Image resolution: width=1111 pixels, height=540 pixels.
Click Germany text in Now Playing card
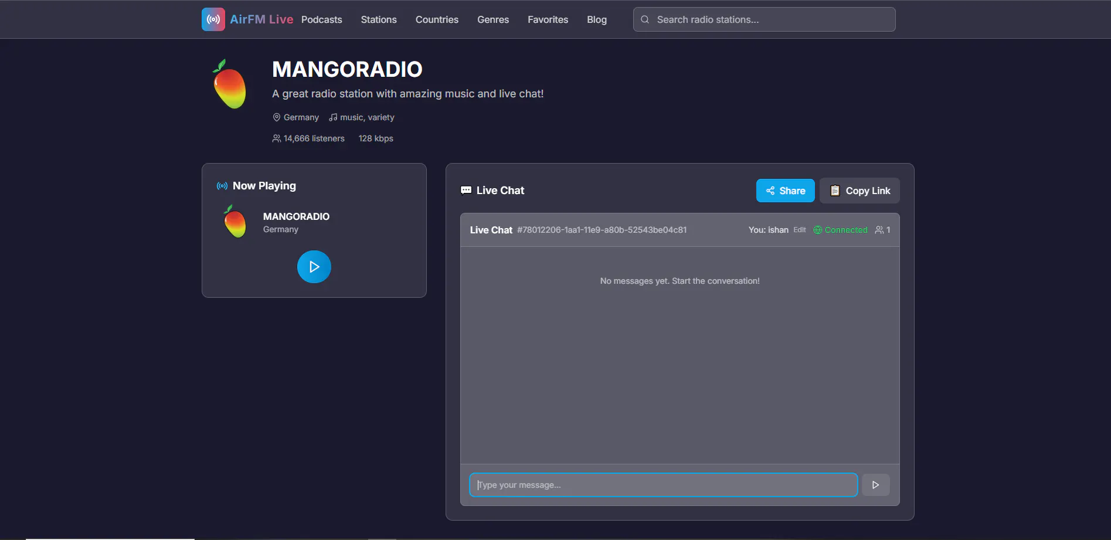(x=281, y=229)
